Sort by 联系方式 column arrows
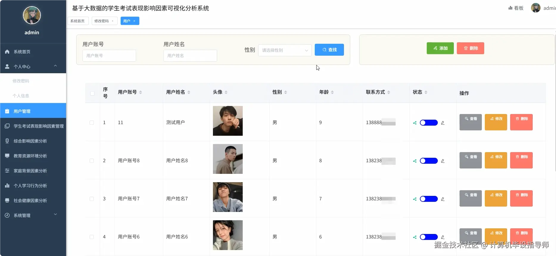 pos(389,92)
